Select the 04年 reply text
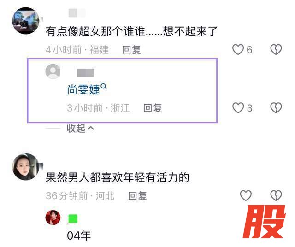Image resolution: width=295 pixels, height=247 pixels. tap(79, 235)
